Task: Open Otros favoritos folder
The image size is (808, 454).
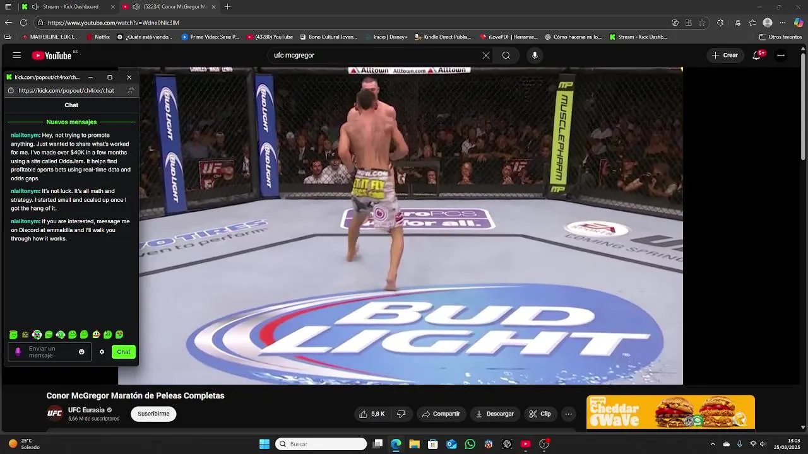Action: 780,37
